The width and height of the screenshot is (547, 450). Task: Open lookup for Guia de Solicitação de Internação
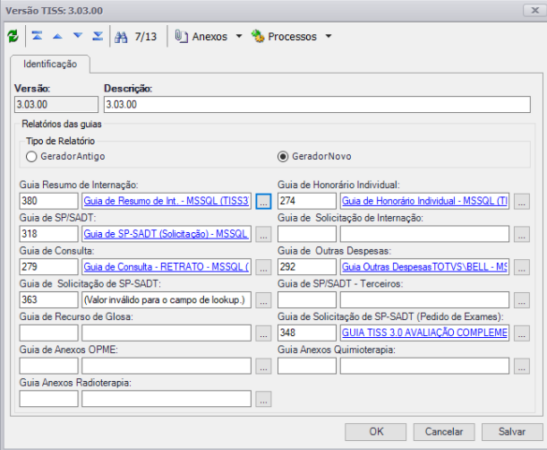coord(522,234)
